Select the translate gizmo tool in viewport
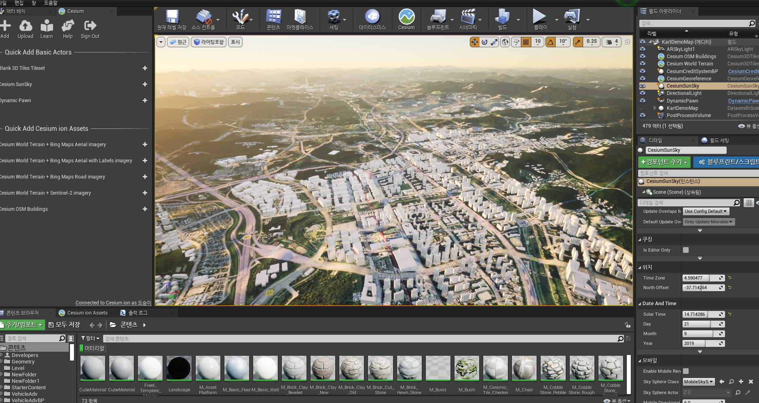 tap(475, 42)
